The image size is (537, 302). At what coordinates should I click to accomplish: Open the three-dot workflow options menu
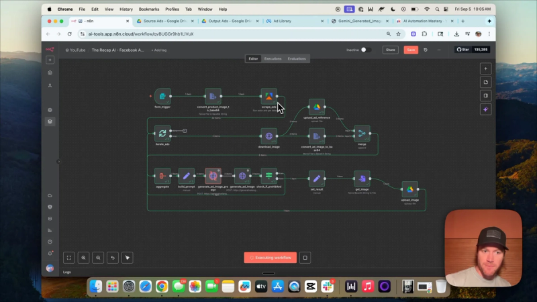pos(439,50)
